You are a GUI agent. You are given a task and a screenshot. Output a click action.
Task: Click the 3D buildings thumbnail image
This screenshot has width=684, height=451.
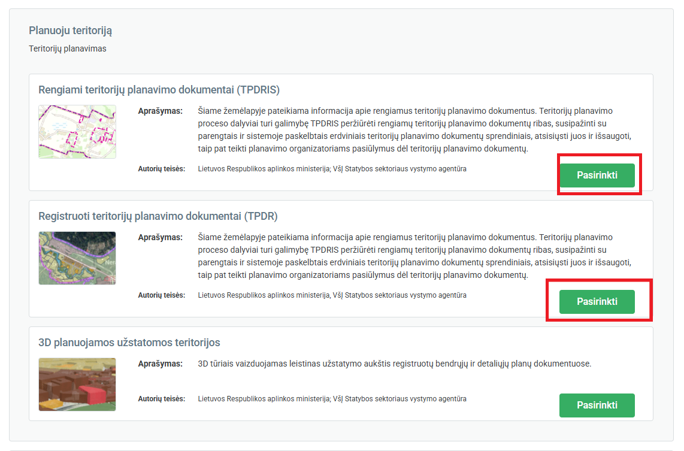[x=77, y=385]
